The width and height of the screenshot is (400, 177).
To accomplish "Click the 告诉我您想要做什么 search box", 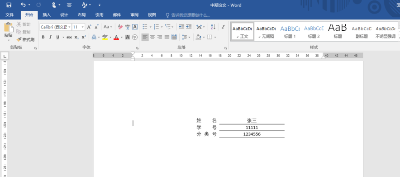I will pyautogui.click(x=188, y=15).
